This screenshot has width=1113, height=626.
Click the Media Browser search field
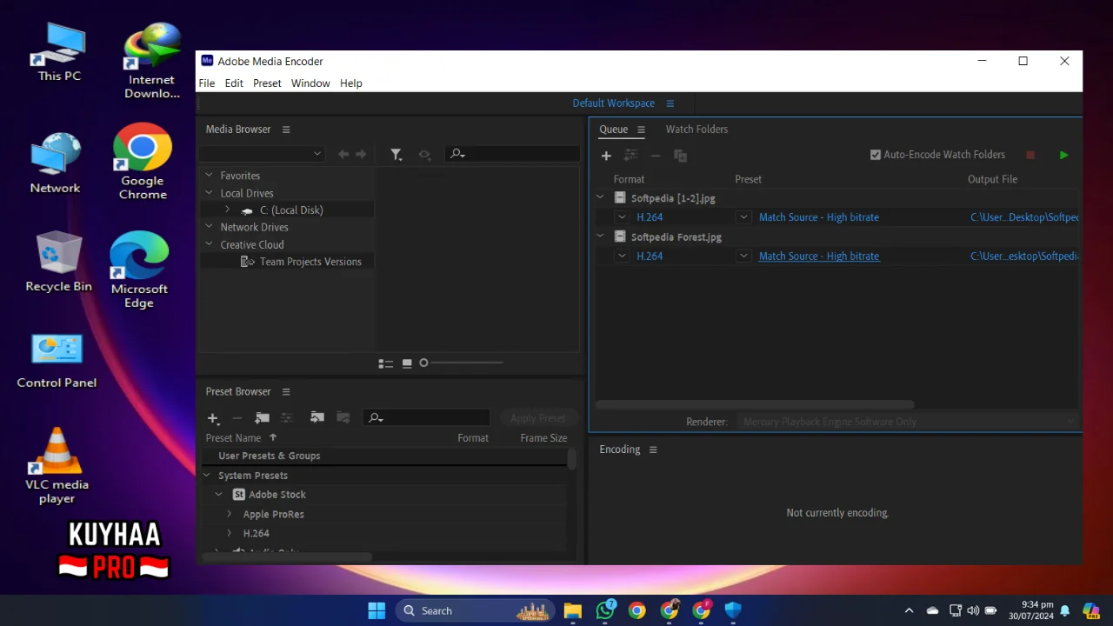click(512, 154)
